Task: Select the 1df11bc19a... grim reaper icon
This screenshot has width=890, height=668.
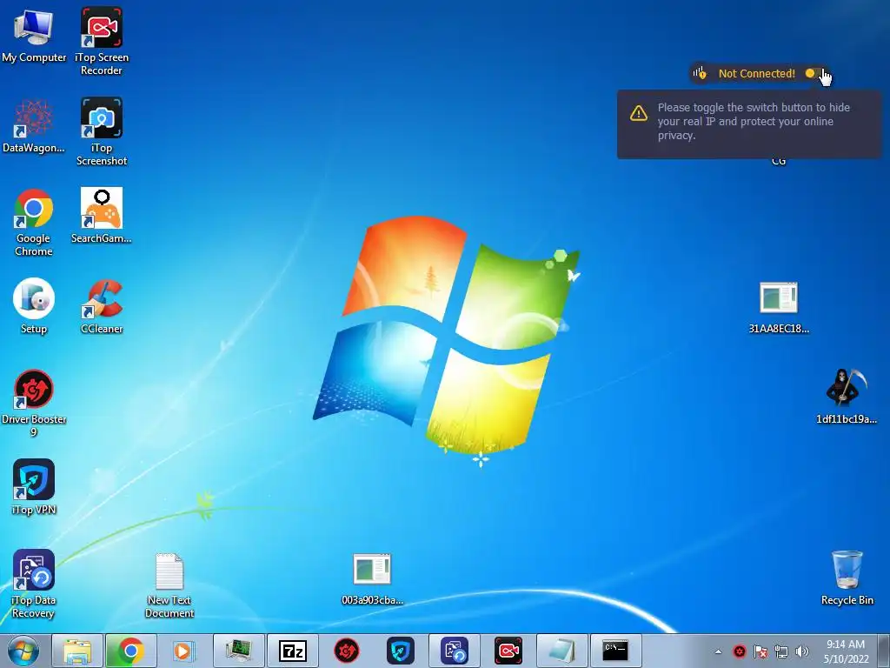Action: 847,396
